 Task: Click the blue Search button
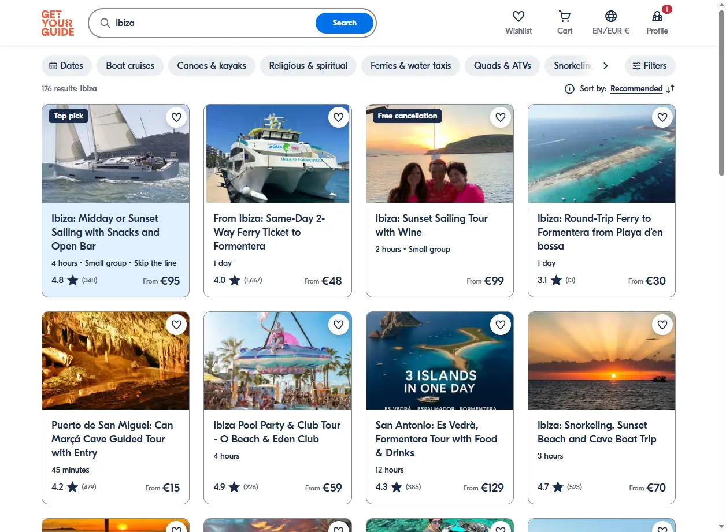(345, 23)
